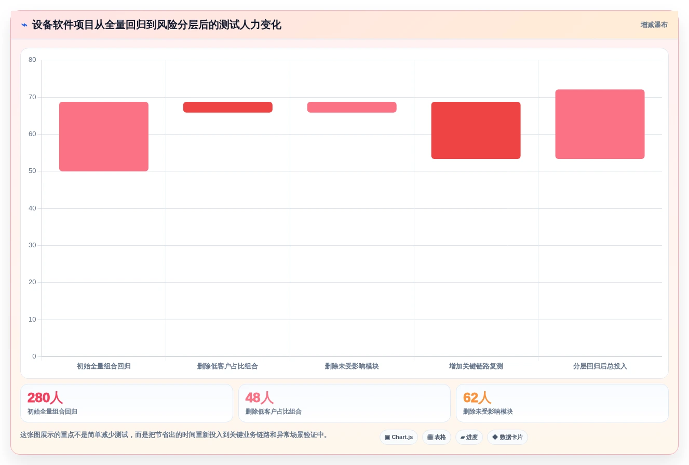Click the 删除未受影响模块 waterfall bar

click(x=352, y=107)
